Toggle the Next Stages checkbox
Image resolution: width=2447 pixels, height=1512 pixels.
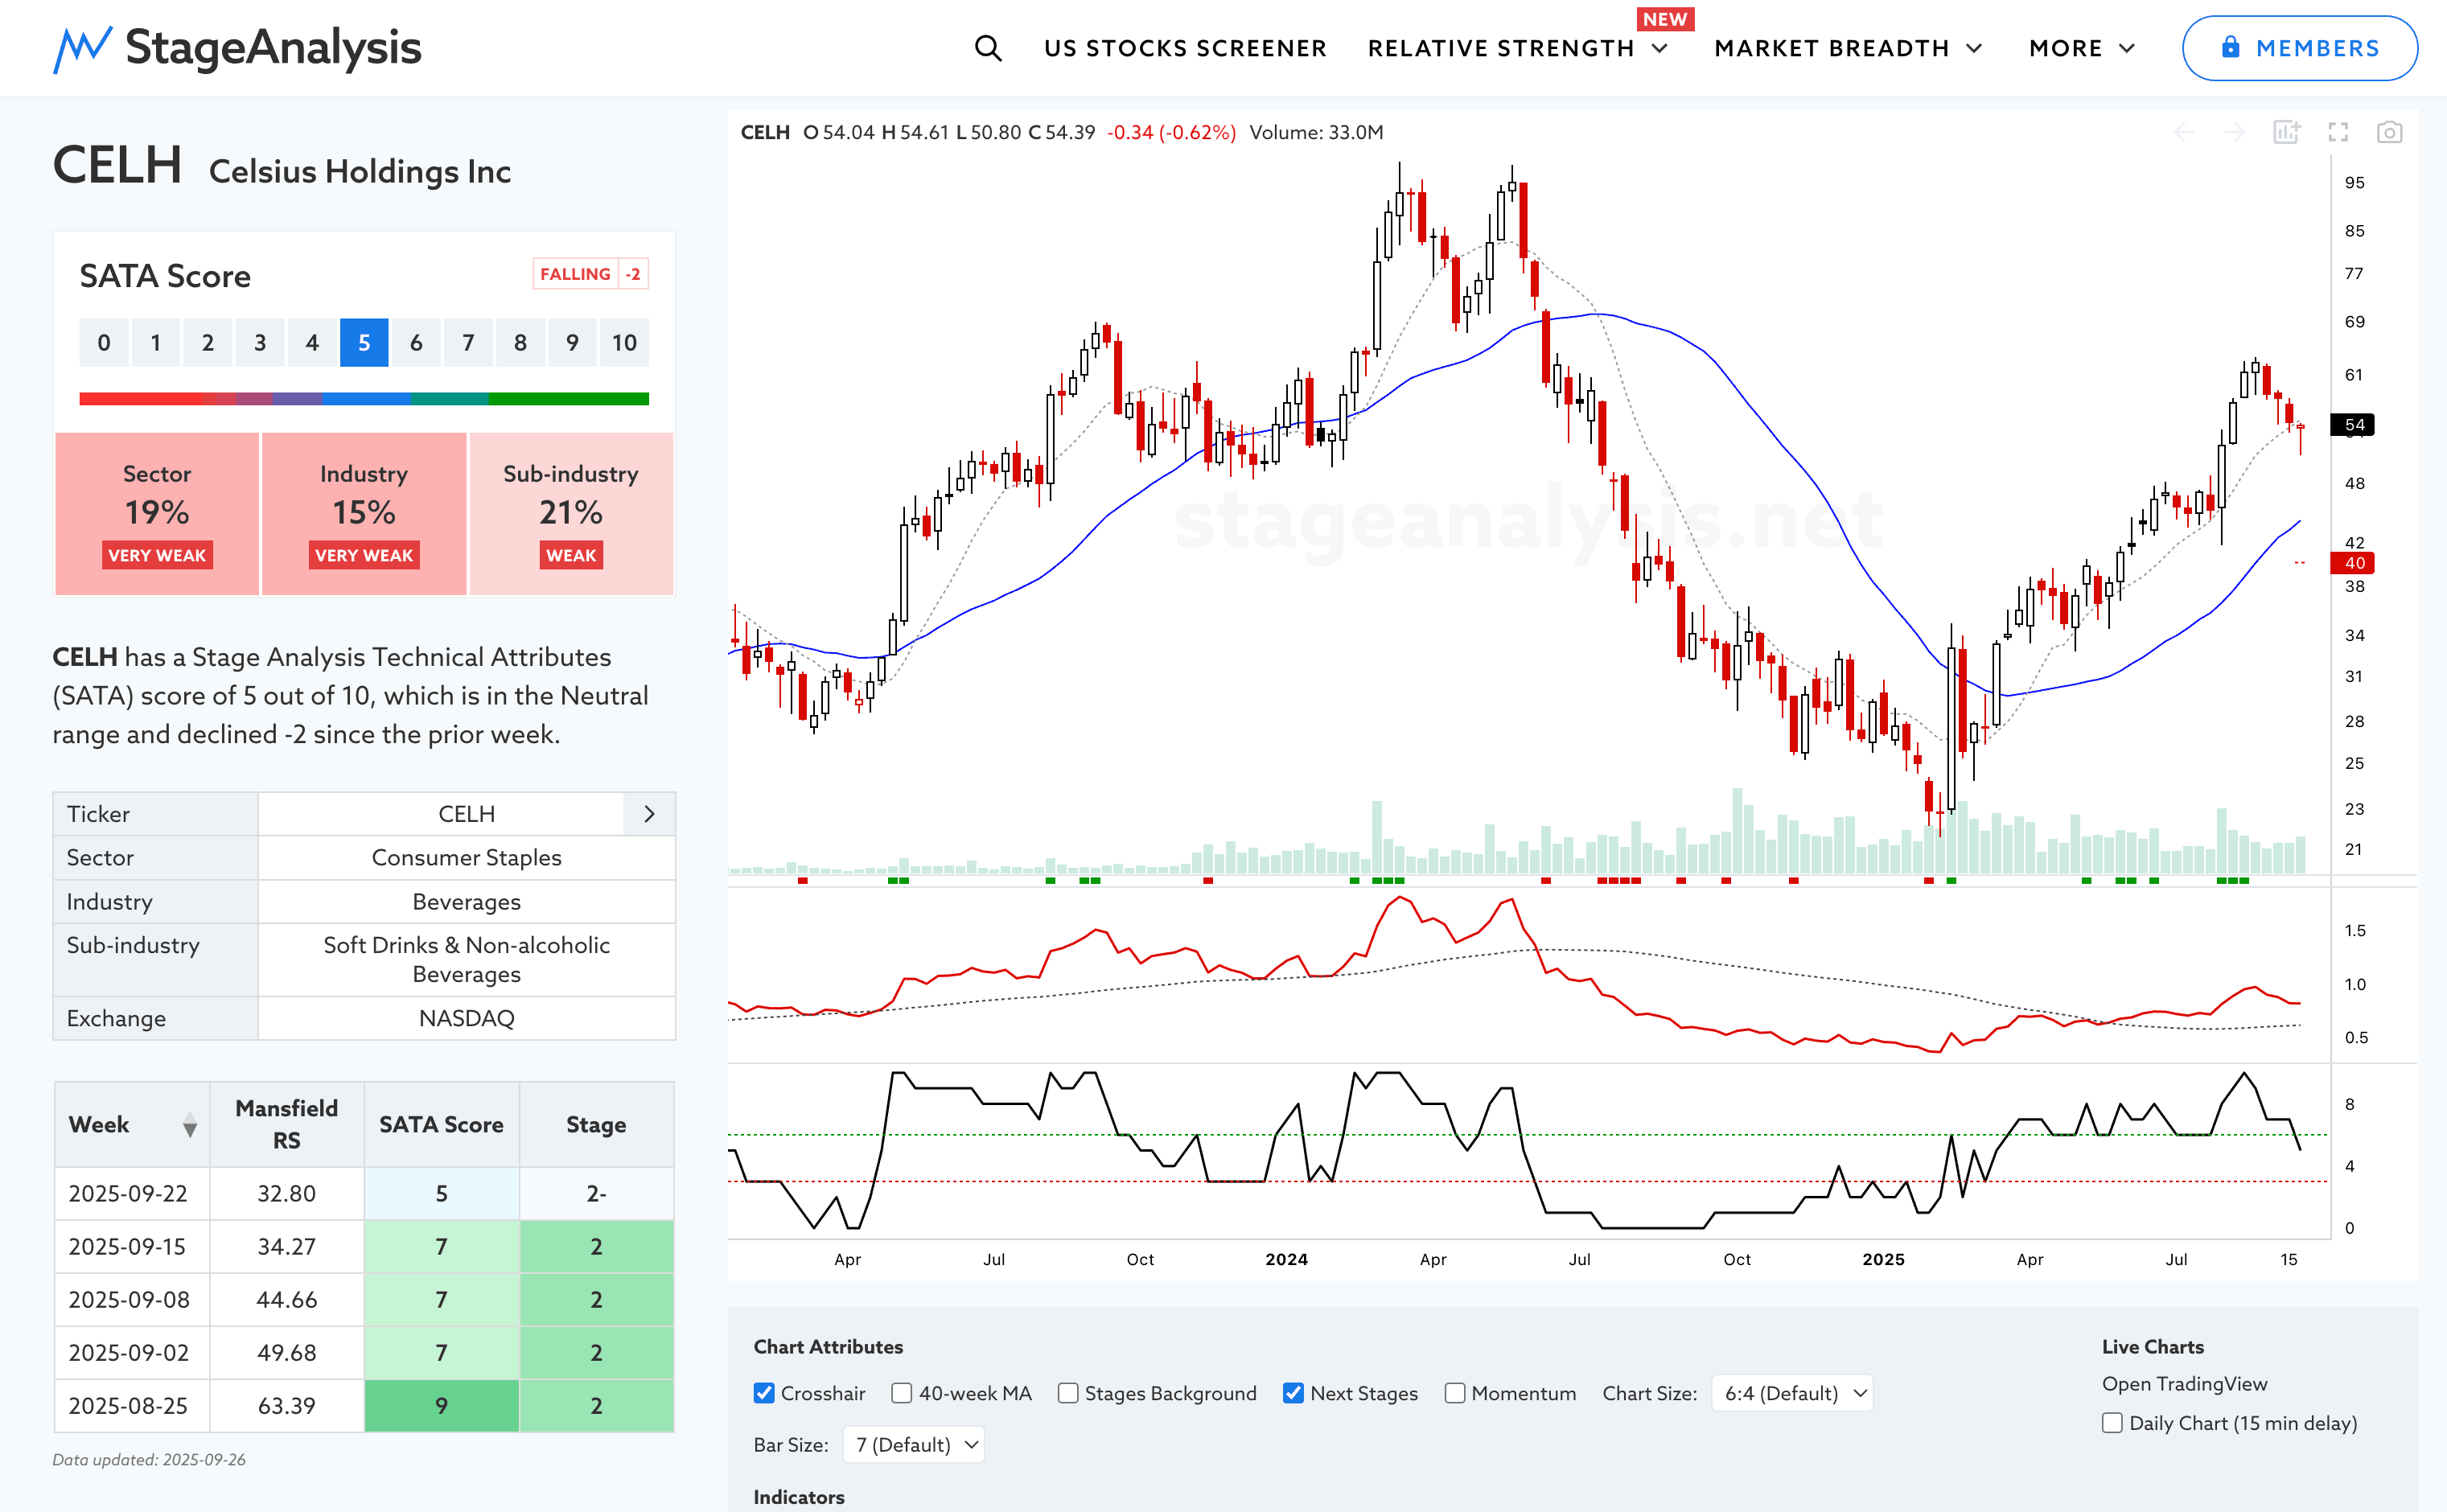pyautogui.click(x=1293, y=1393)
